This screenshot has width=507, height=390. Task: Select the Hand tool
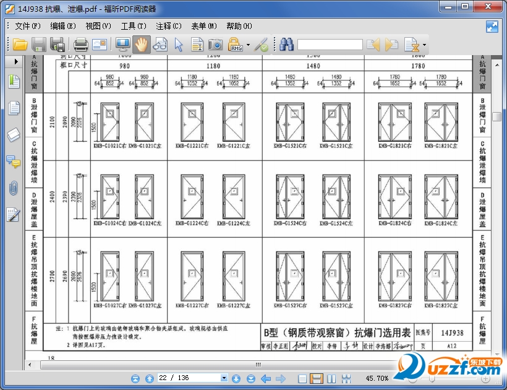pyautogui.click(x=142, y=45)
